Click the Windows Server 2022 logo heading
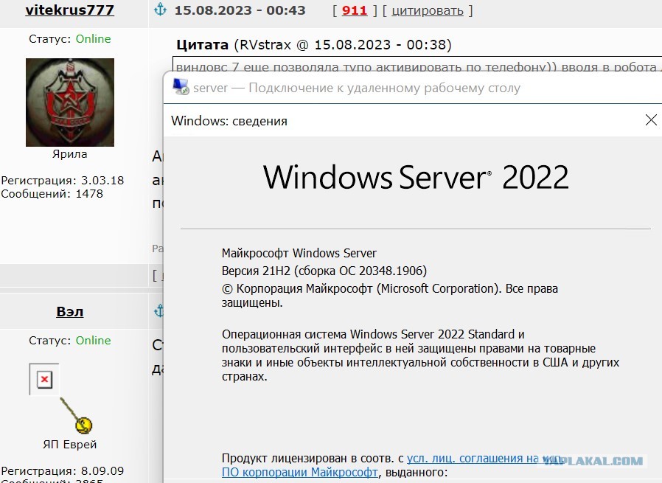 pos(416,177)
